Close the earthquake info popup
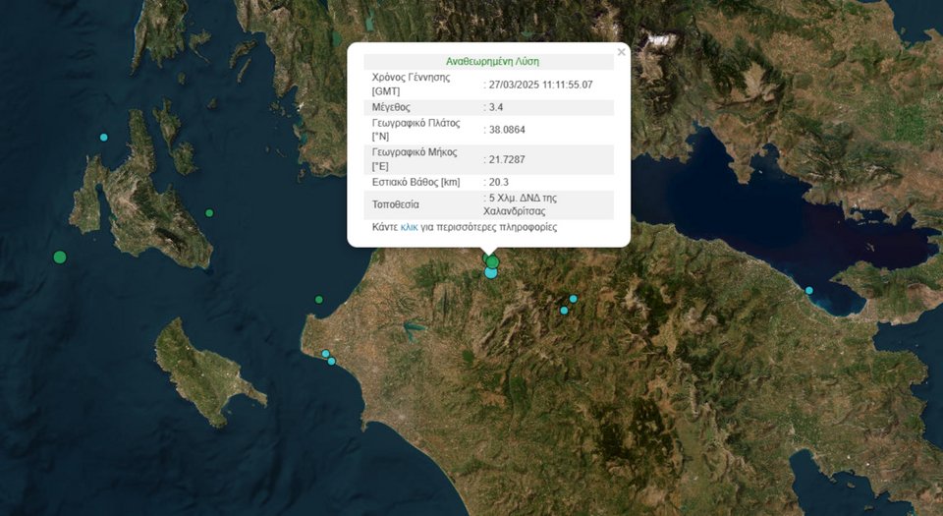Image resolution: width=943 pixels, height=516 pixels. pyautogui.click(x=621, y=52)
